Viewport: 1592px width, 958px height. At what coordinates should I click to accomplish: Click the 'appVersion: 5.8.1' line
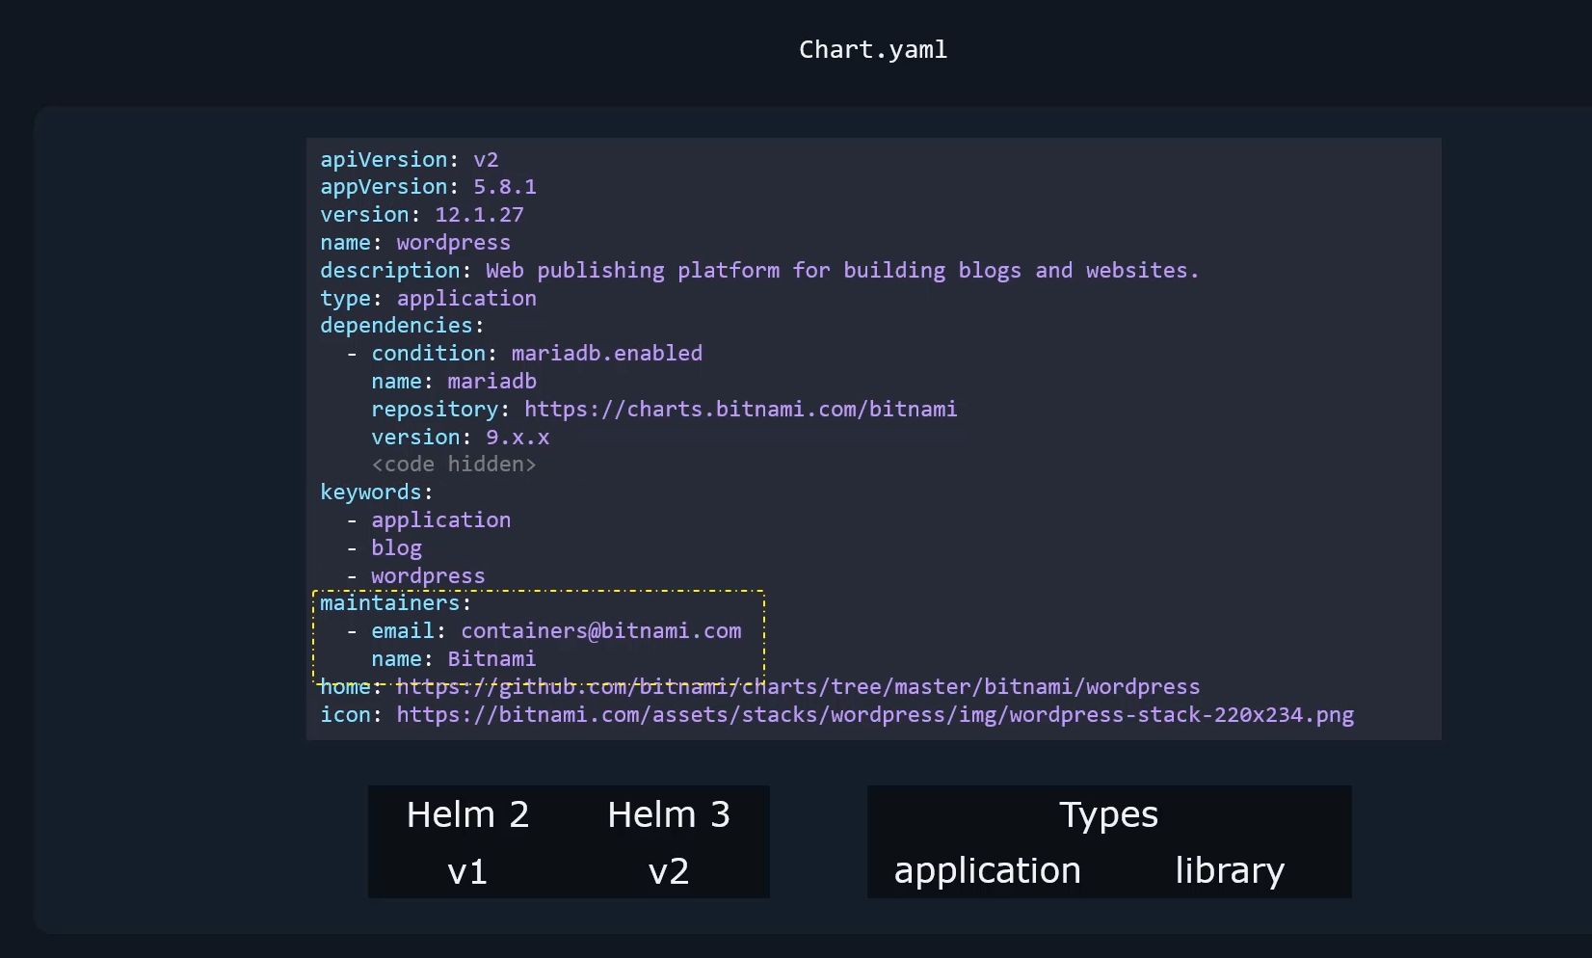pos(429,187)
